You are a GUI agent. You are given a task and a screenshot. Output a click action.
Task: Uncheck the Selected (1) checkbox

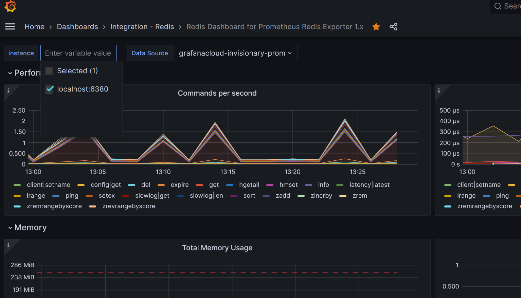coord(49,71)
